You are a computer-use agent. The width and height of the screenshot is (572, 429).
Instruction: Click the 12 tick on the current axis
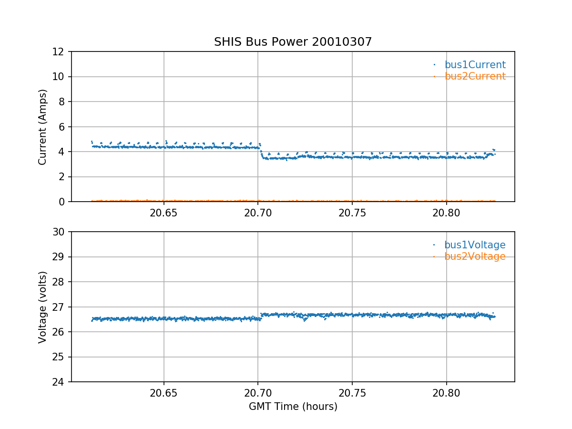click(60, 51)
